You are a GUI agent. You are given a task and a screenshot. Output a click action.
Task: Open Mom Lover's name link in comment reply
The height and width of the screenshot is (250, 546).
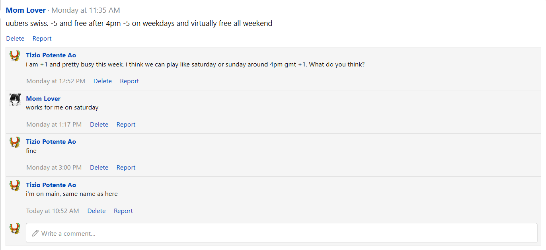click(43, 99)
